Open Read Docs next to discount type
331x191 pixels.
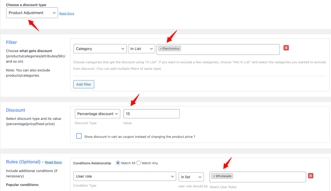pyautogui.click(x=67, y=13)
